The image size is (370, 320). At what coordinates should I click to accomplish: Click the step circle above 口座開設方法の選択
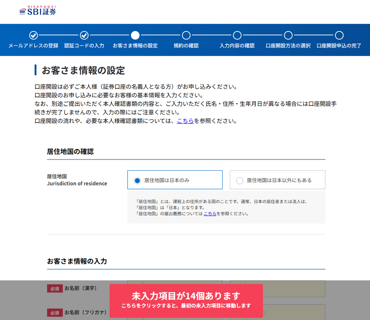coord(288,35)
